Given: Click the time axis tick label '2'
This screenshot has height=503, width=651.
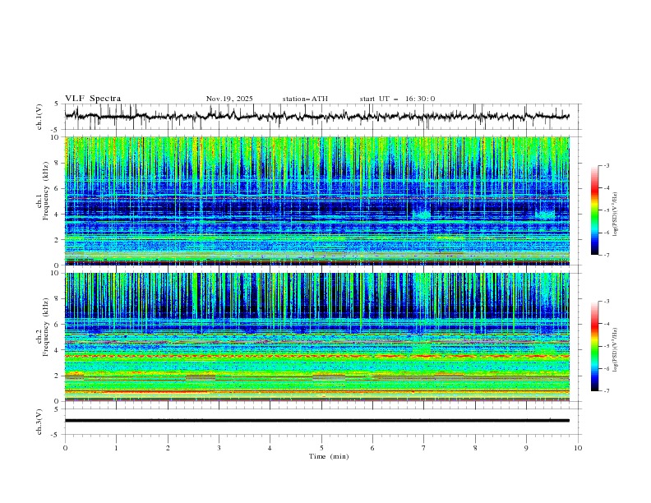Looking at the screenshot, I should tap(168, 448).
